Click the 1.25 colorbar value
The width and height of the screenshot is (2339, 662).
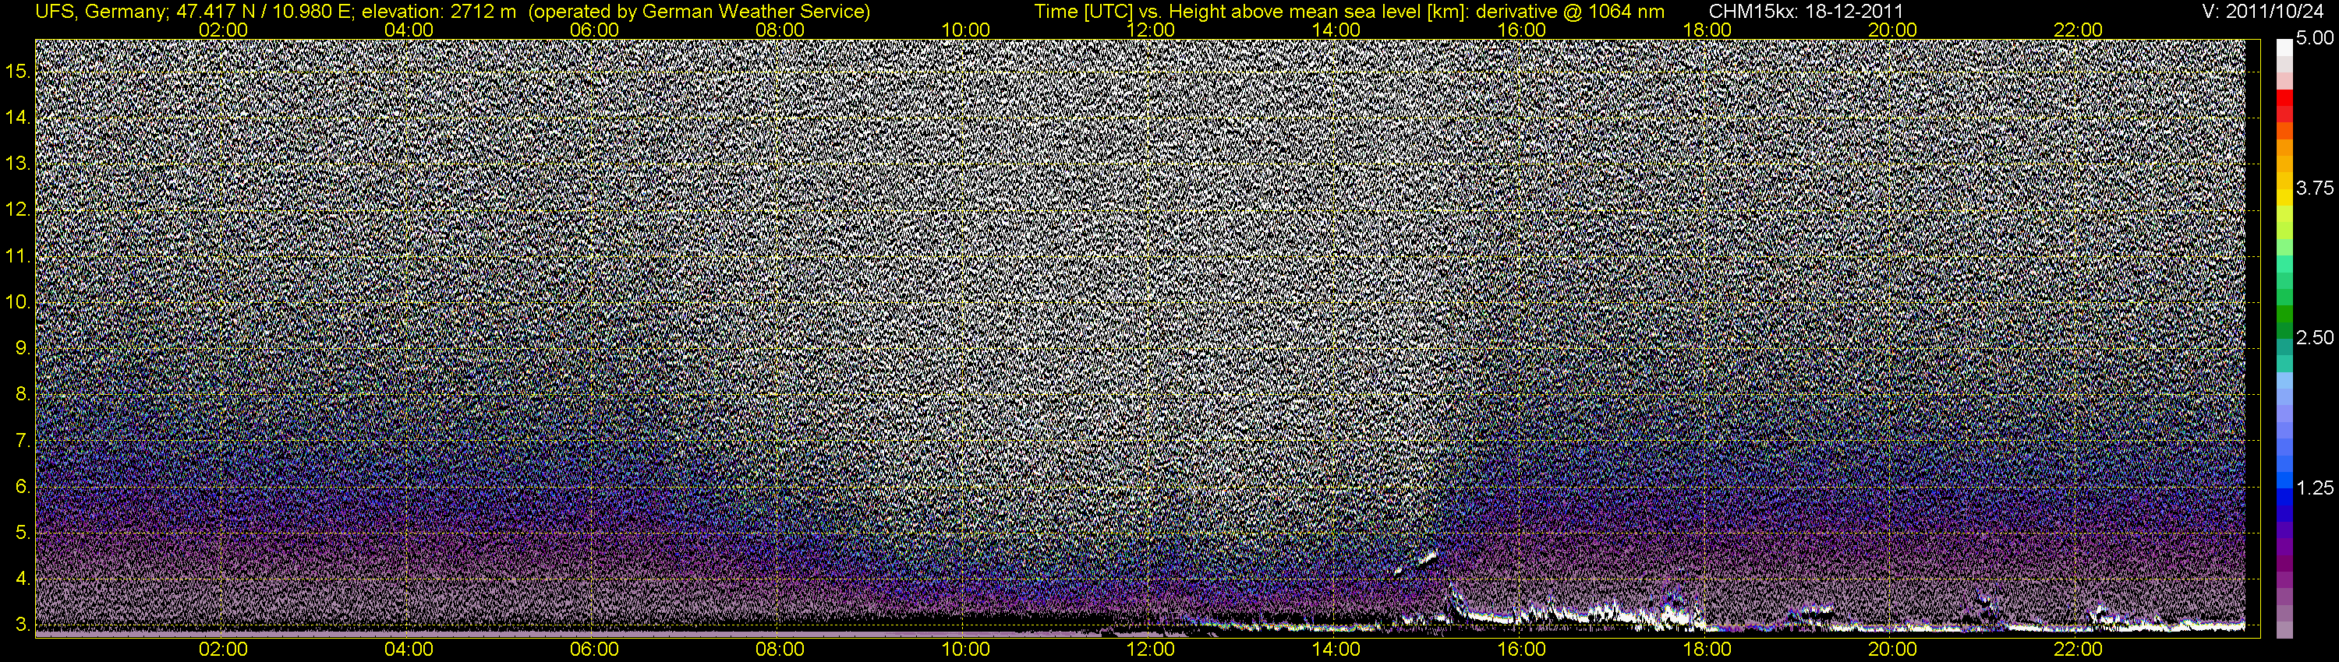click(2315, 488)
